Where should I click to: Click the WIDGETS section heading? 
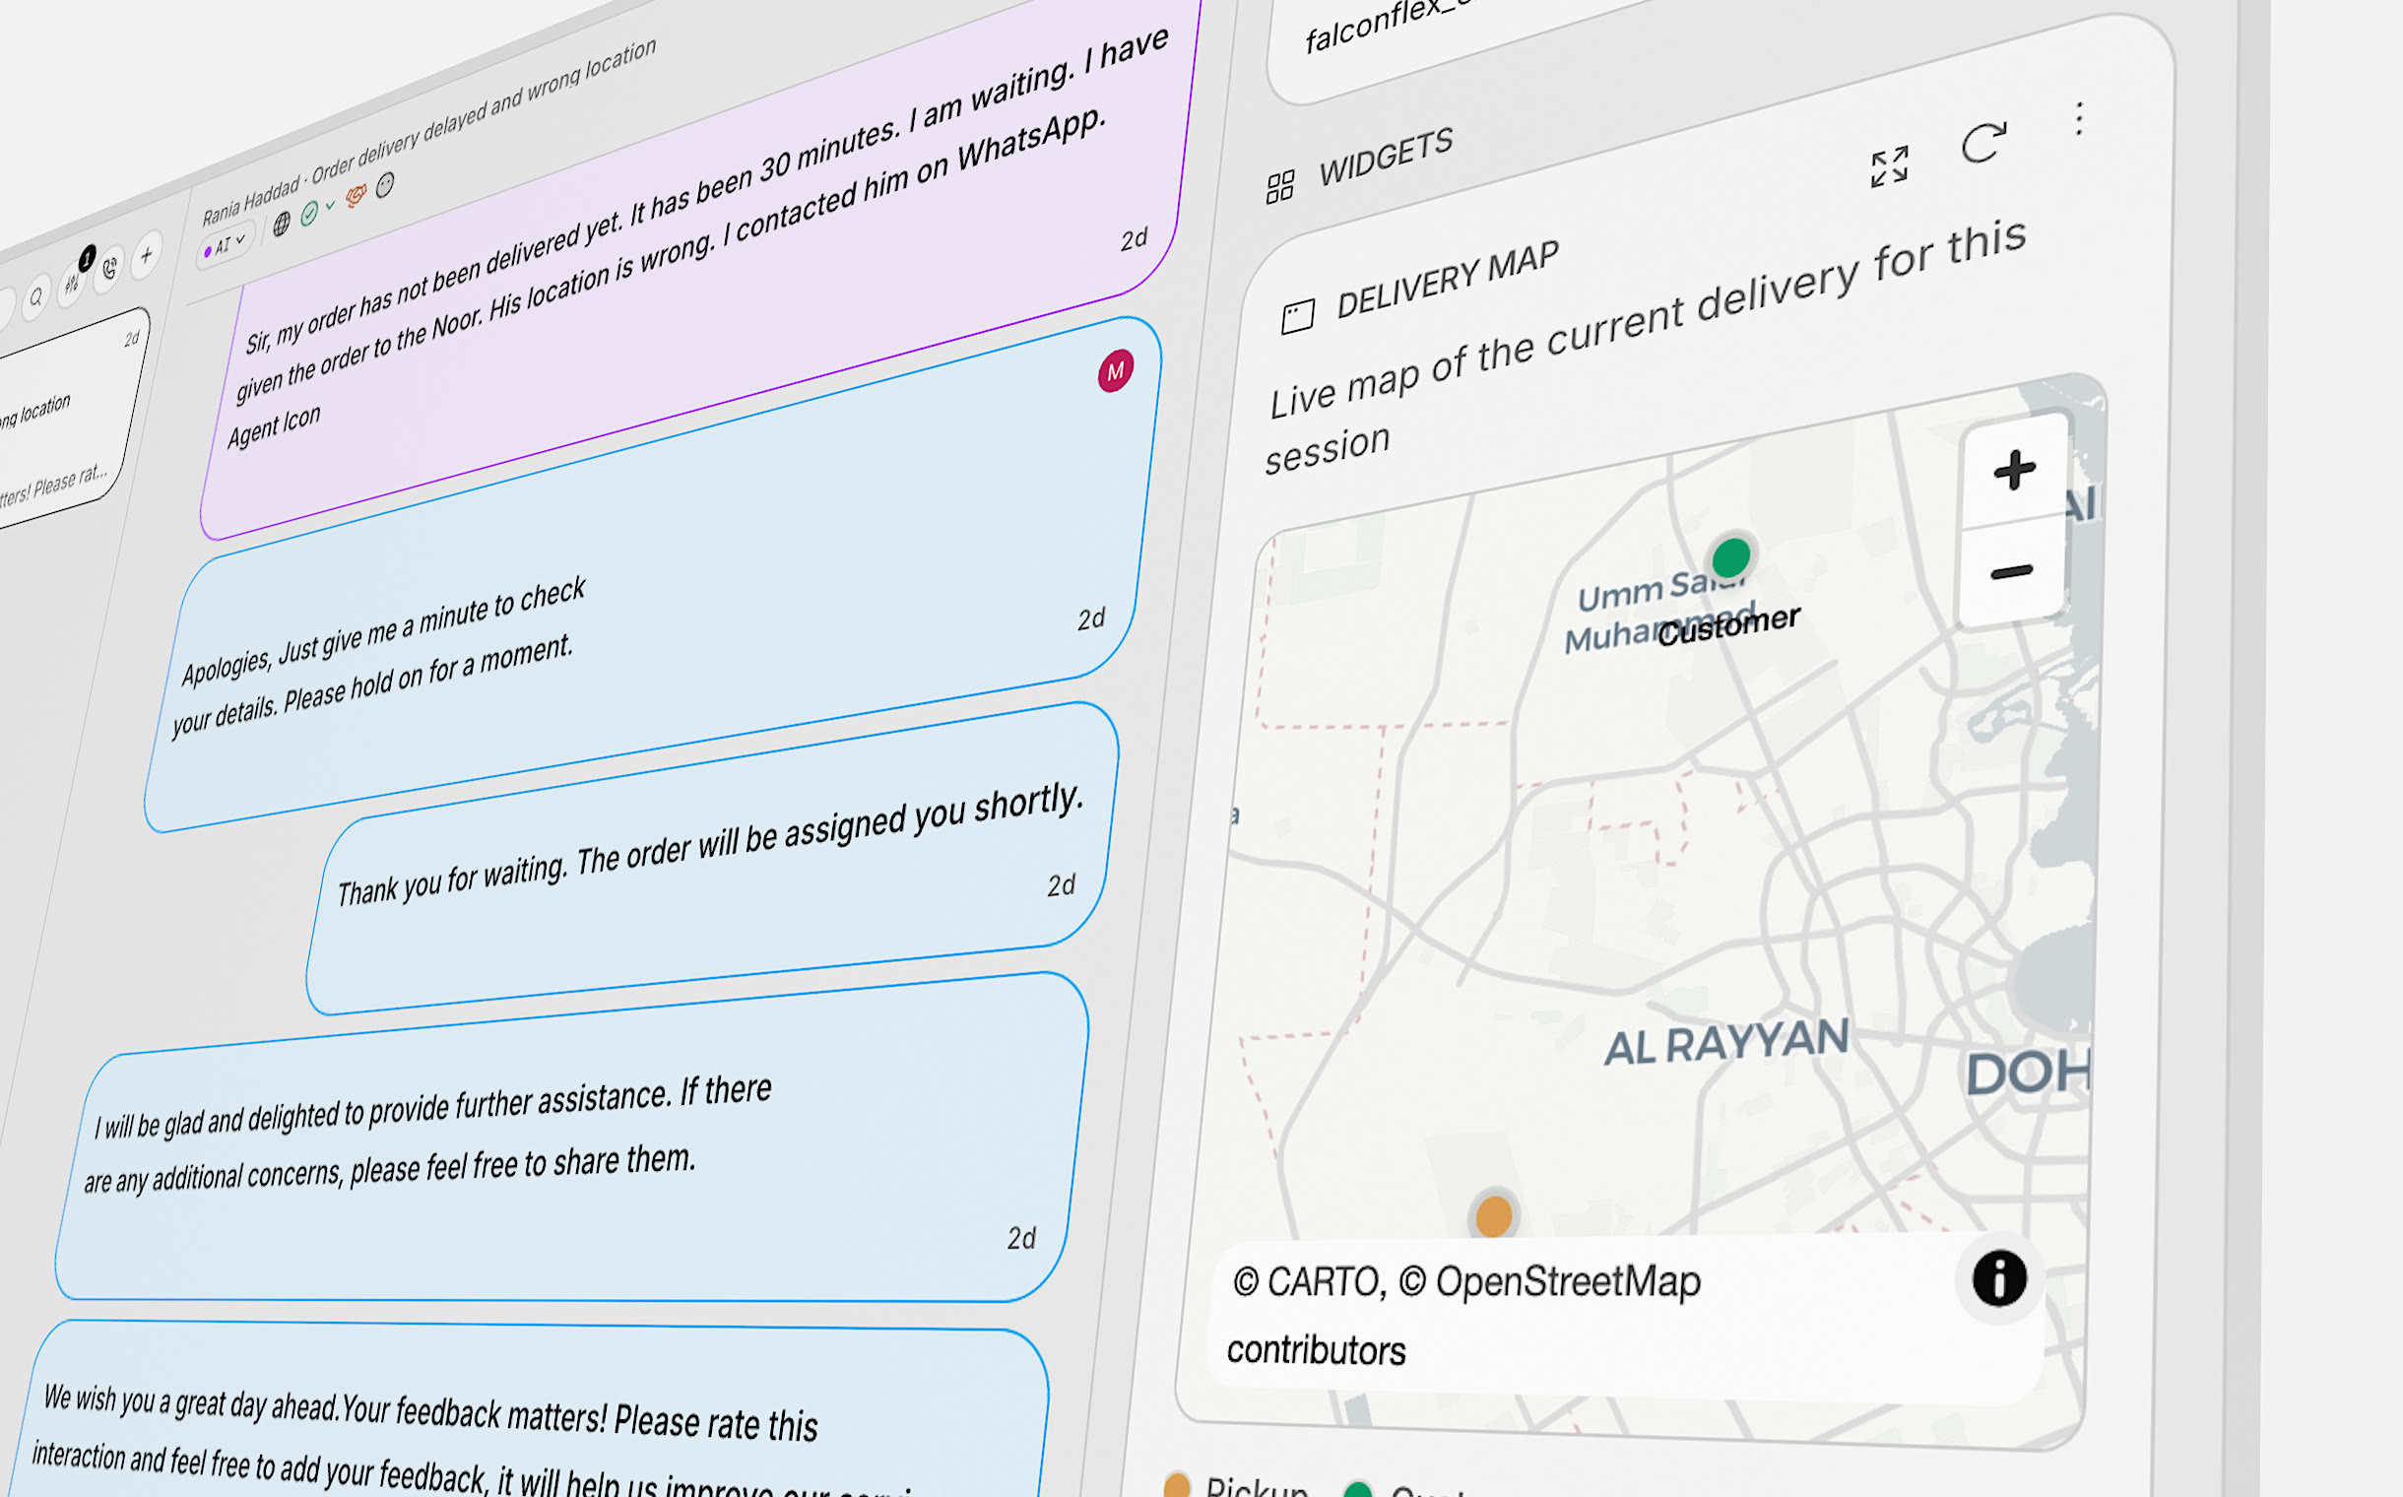pyautogui.click(x=1386, y=158)
